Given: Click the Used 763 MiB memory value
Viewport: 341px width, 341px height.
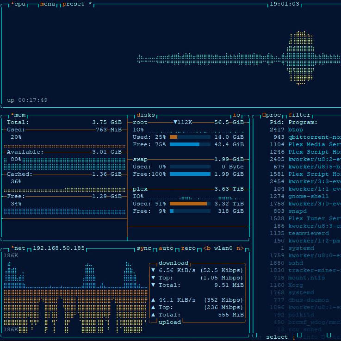Looking at the screenshot, I should (x=109, y=130).
